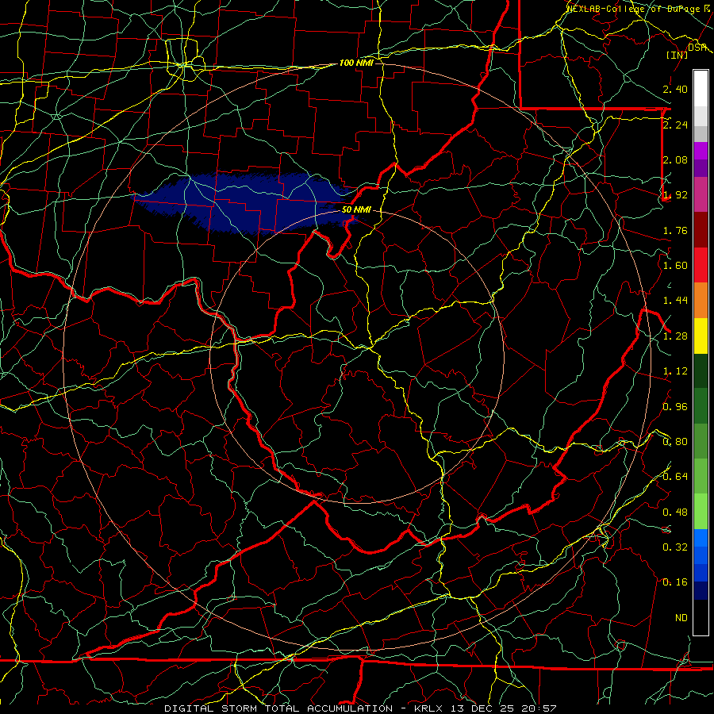Click the 0.80 legend value
Image resolution: width=714 pixels, height=714 pixels.
pos(675,442)
